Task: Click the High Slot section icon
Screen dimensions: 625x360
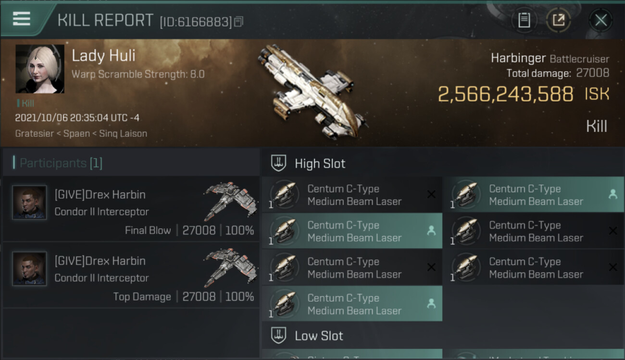Action: point(279,164)
